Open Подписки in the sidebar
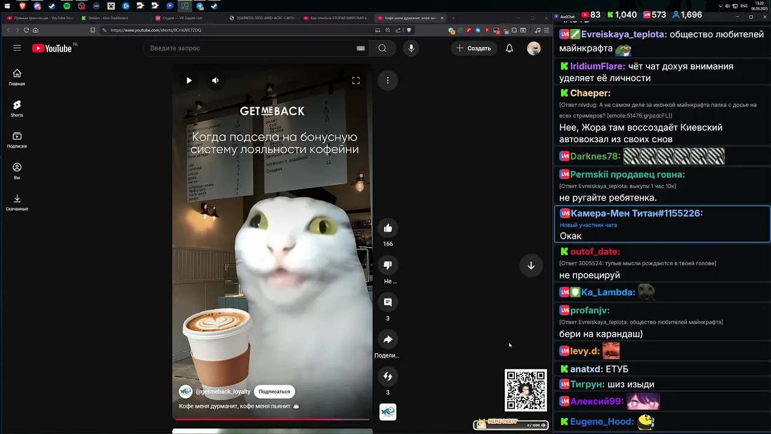This screenshot has width=771, height=434. [x=17, y=140]
